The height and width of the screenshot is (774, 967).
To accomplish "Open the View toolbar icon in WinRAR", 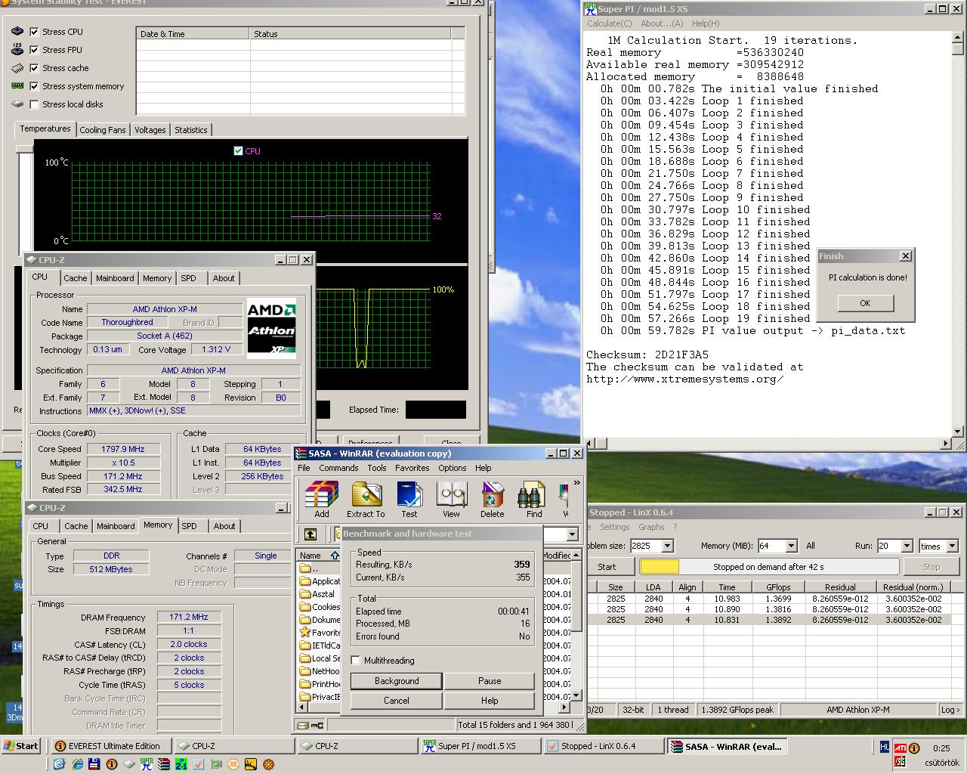I will coord(451,500).
